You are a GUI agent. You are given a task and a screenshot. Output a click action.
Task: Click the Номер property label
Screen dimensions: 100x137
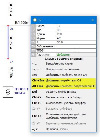[x=41, y=26]
